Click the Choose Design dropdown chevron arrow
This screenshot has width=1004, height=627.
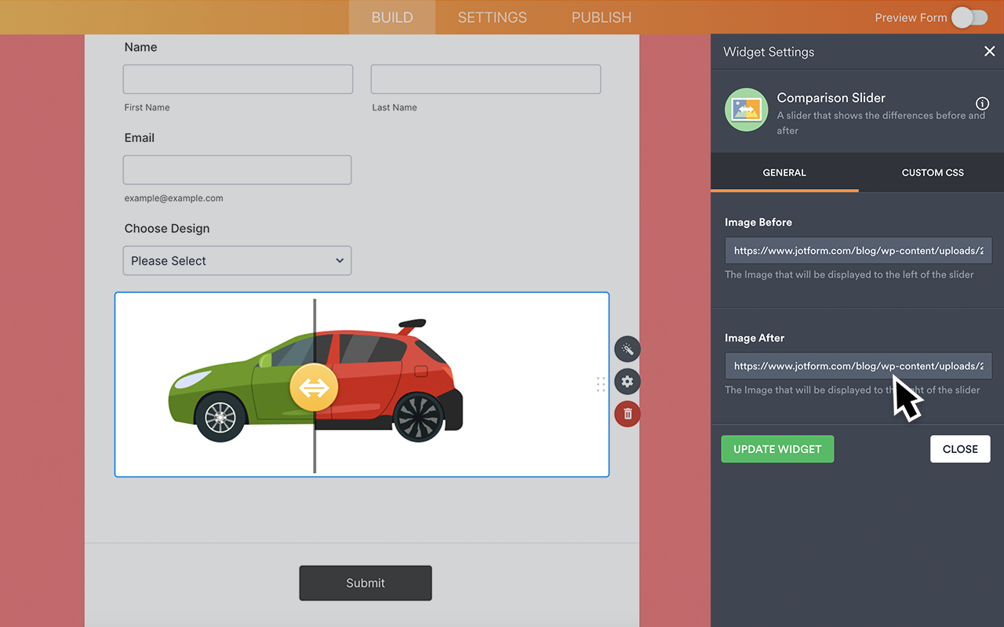coord(339,260)
